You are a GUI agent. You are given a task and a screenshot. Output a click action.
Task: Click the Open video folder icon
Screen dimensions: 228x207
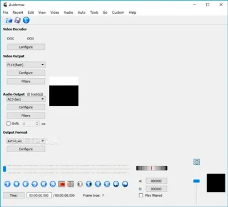(x=9, y=20)
